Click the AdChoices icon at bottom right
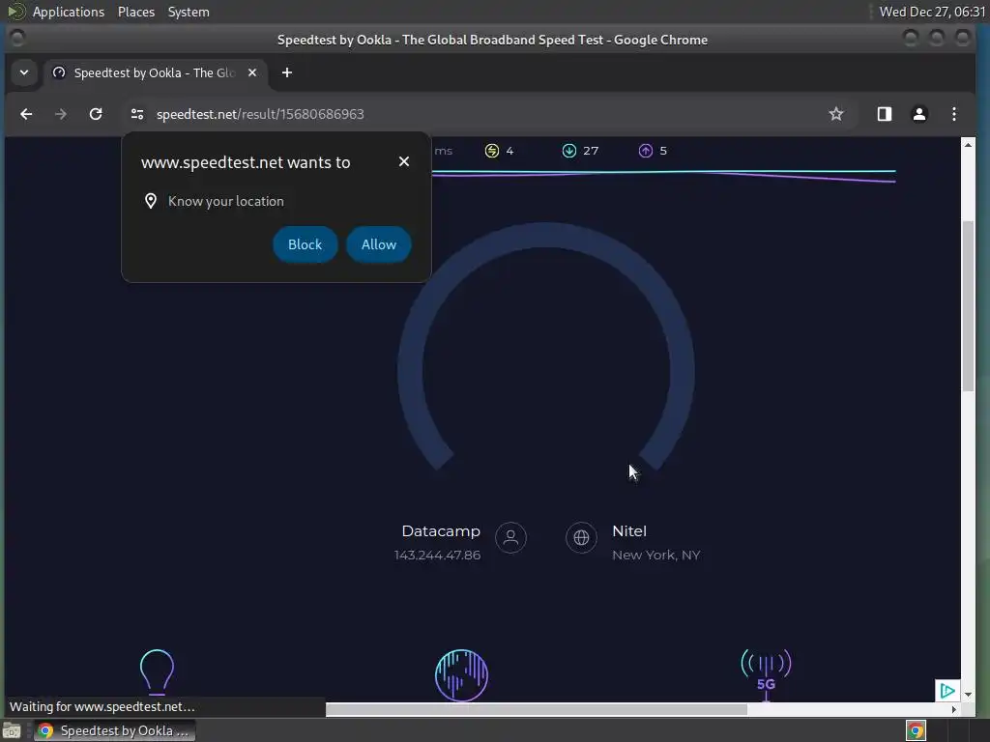This screenshot has width=990, height=742. click(947, 690)
